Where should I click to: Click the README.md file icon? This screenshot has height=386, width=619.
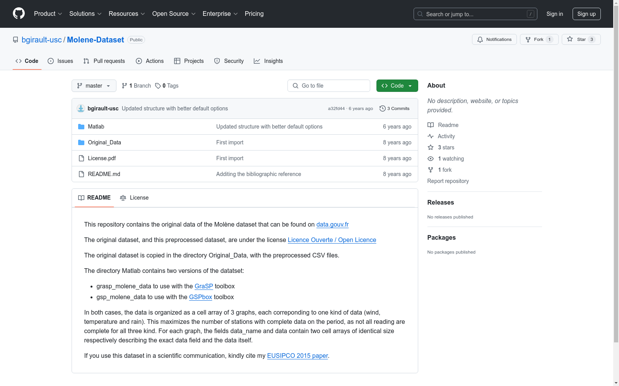[x=81, y=174]
